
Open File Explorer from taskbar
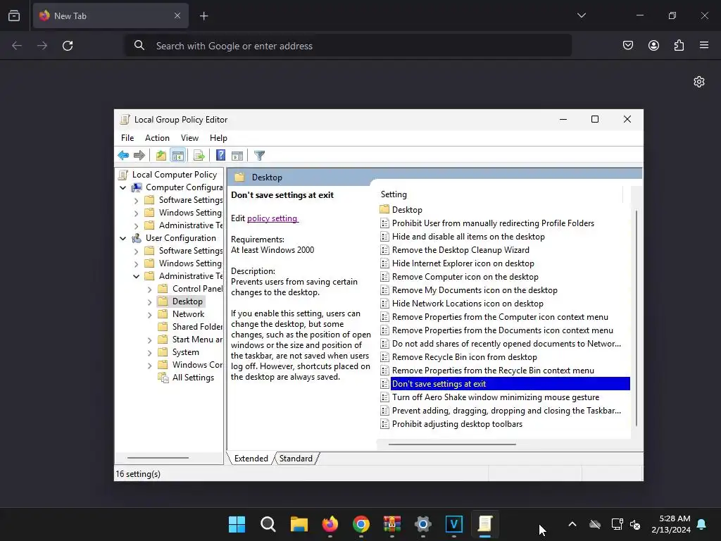click(x=299, y=524)
